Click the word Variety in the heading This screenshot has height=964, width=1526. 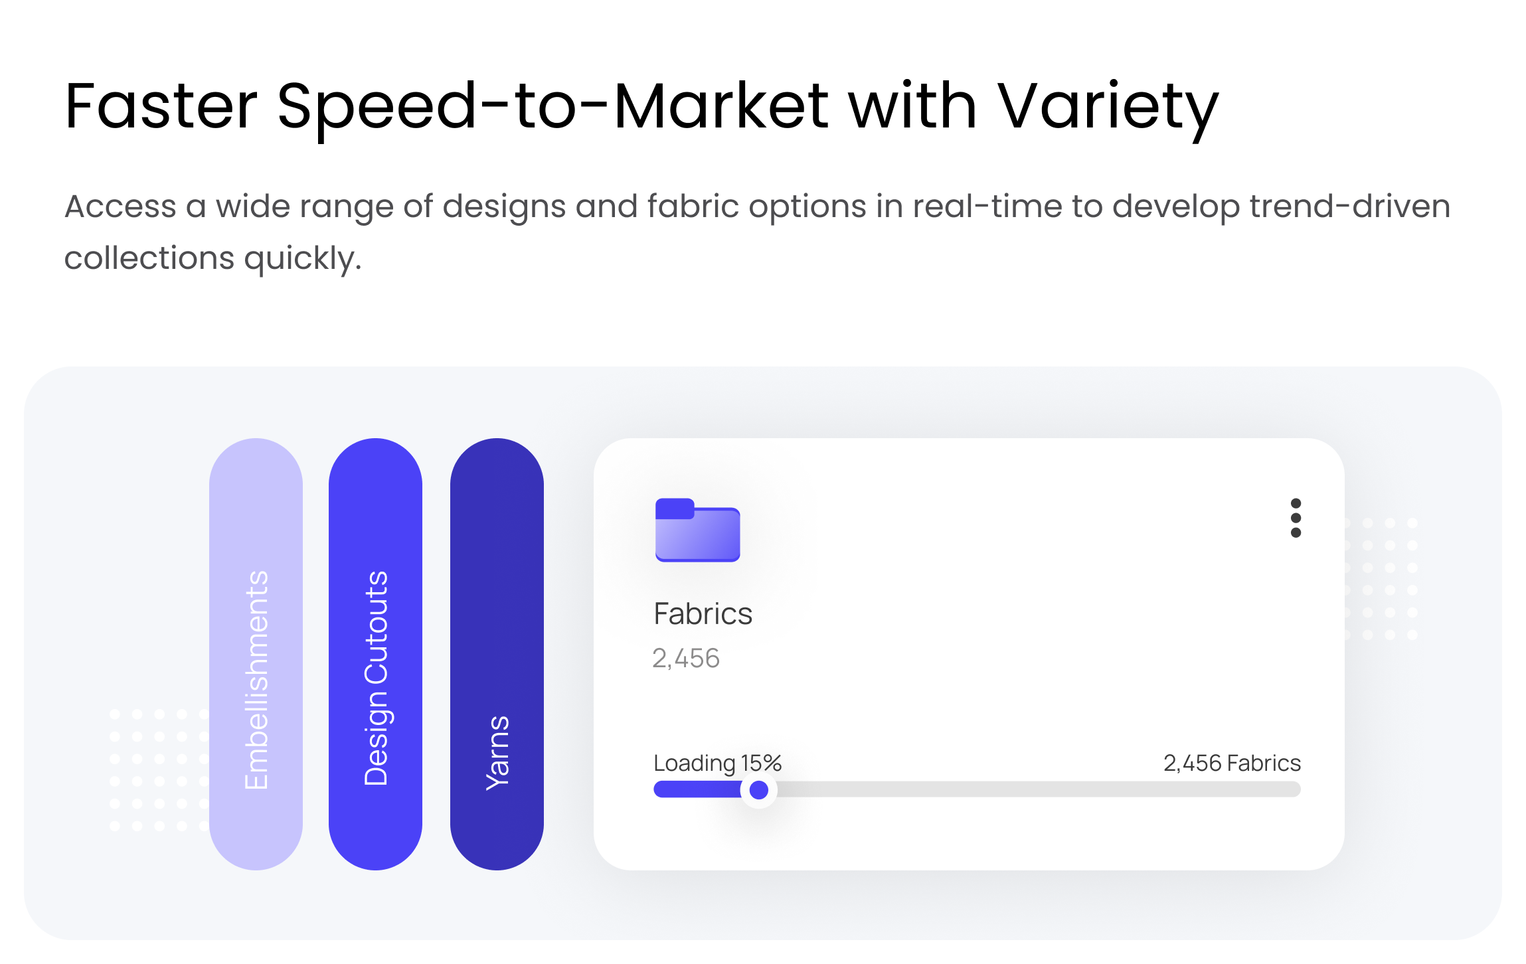[1108, 108]
